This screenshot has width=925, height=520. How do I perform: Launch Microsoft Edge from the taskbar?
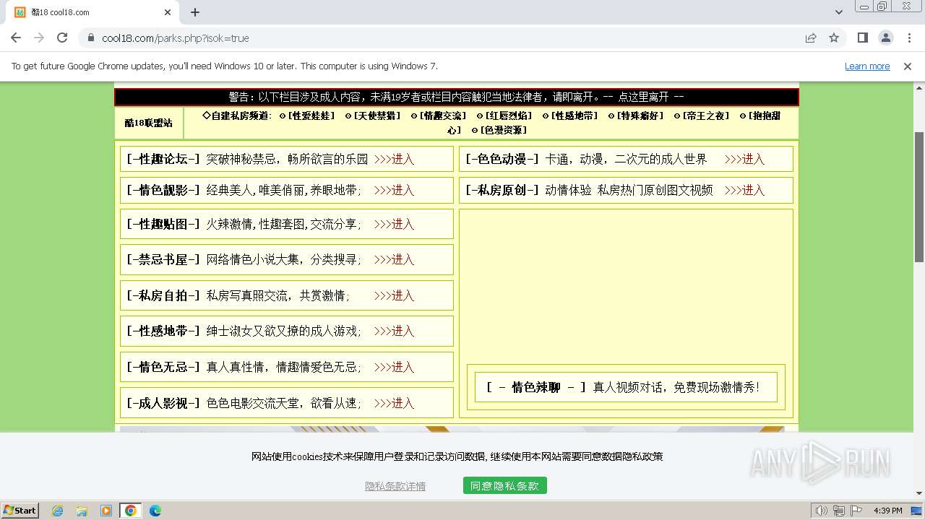pos(155,511)
